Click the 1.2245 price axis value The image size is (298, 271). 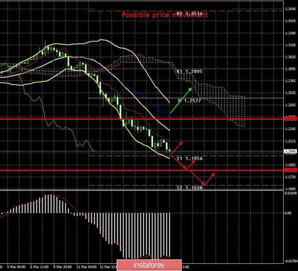pyautogui.click(x=290, y=129)
